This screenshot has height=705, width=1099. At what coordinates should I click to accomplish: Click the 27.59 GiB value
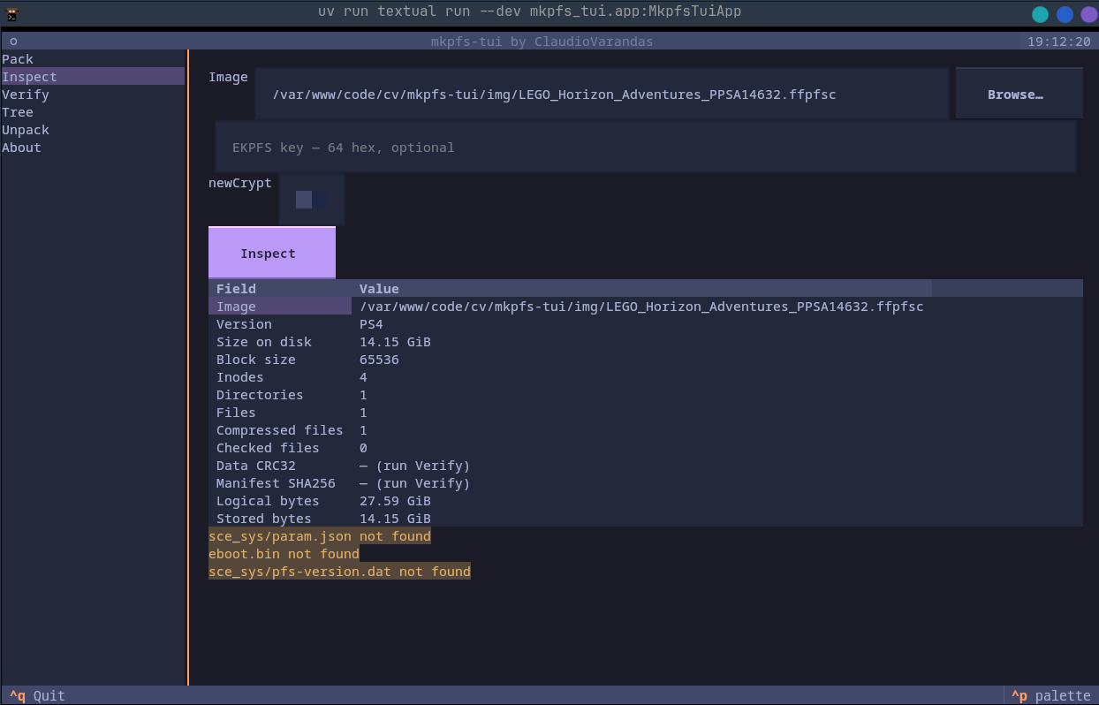point(395,500)
